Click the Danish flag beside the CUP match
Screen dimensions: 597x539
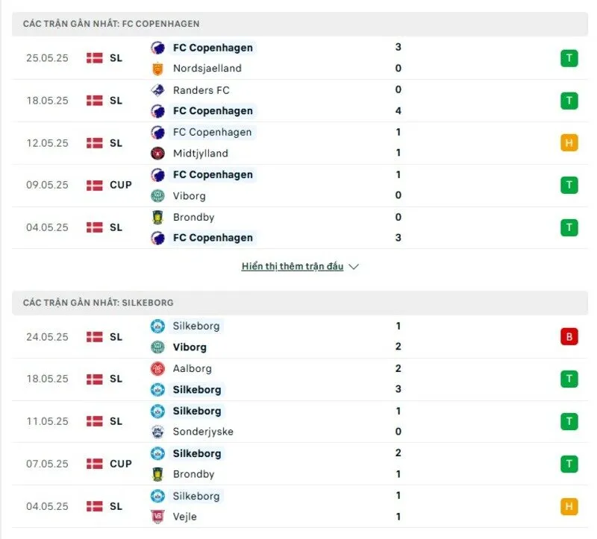pos(95,185)
